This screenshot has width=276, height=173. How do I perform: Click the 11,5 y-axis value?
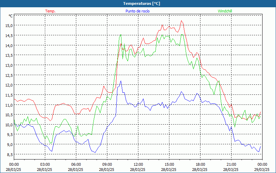tap(9, 95)
